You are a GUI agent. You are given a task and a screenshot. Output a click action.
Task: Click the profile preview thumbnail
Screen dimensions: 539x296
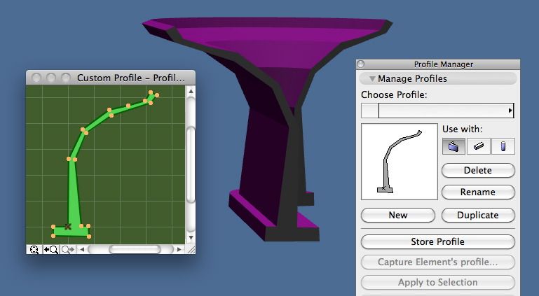click(400, 162)
